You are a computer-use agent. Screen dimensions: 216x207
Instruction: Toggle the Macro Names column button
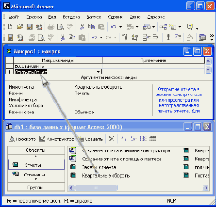coord(125,37)
